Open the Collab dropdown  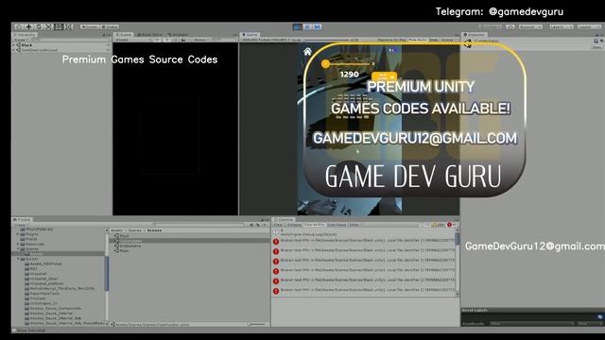click(490, 26)
